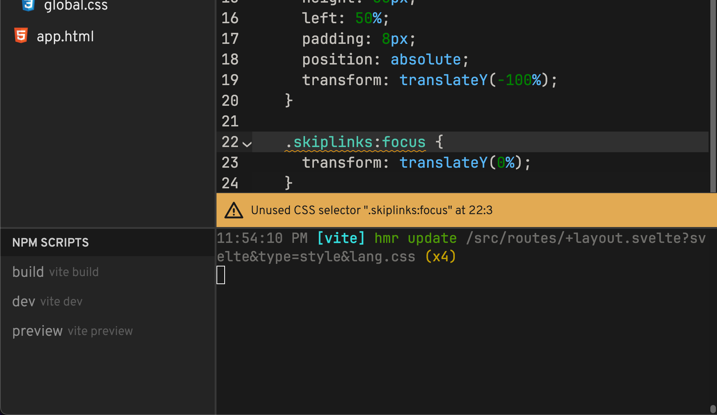
Task: Click the HTML5 icon beside app.html
Action: click(21, 35)
